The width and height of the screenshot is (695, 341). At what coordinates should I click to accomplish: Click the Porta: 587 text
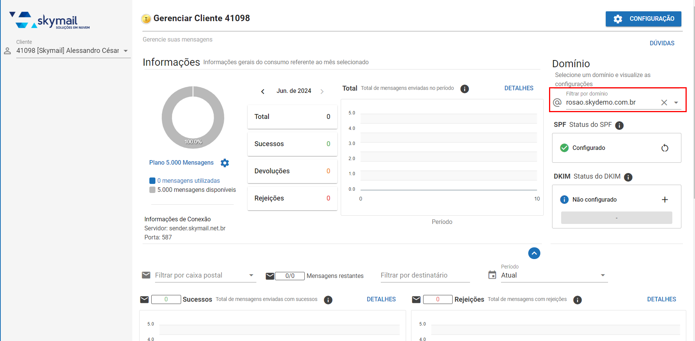click(158, 238)
